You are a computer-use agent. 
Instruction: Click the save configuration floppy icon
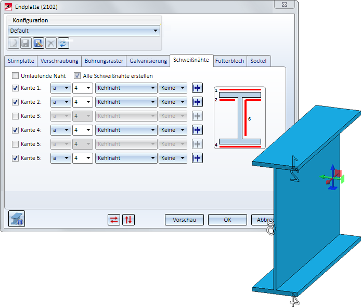[26, 43]
